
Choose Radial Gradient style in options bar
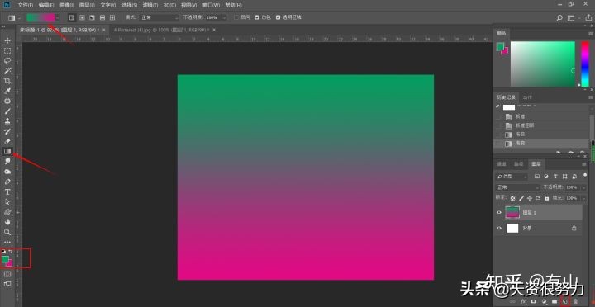click(x=82, y=17)
